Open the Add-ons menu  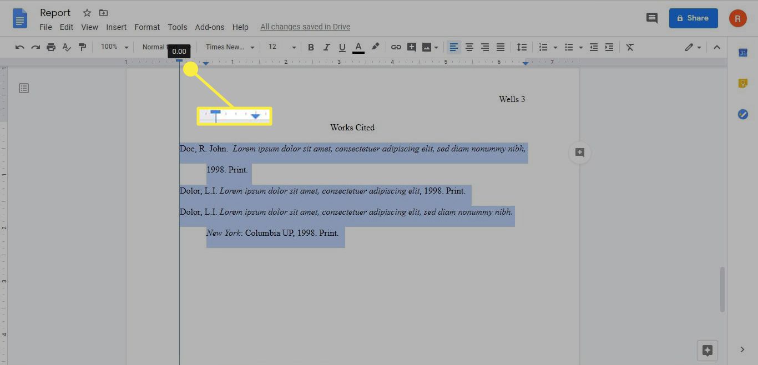click(210, 27)
